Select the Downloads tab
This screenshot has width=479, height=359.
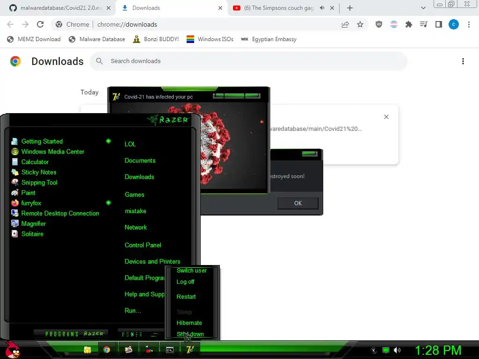pos(171,8)
